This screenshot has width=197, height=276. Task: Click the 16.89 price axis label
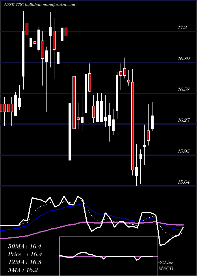coord(184,58)
